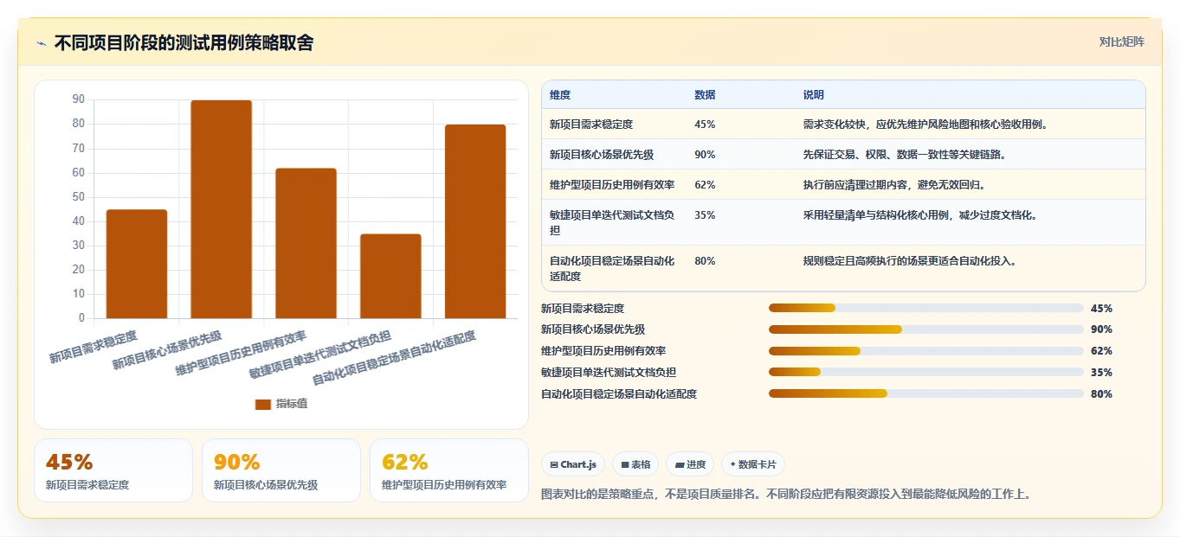Open the 90% 新项目核心场景优先级 stat card
Image resolution: width=1180 pixels, height=537 pixels.
[x=281, y=470]
